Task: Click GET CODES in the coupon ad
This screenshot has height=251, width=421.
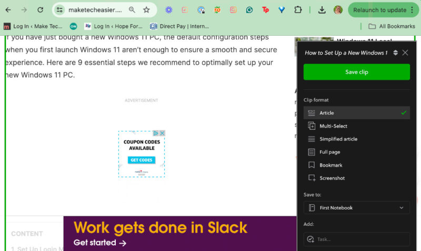Action: coord(142,160)
